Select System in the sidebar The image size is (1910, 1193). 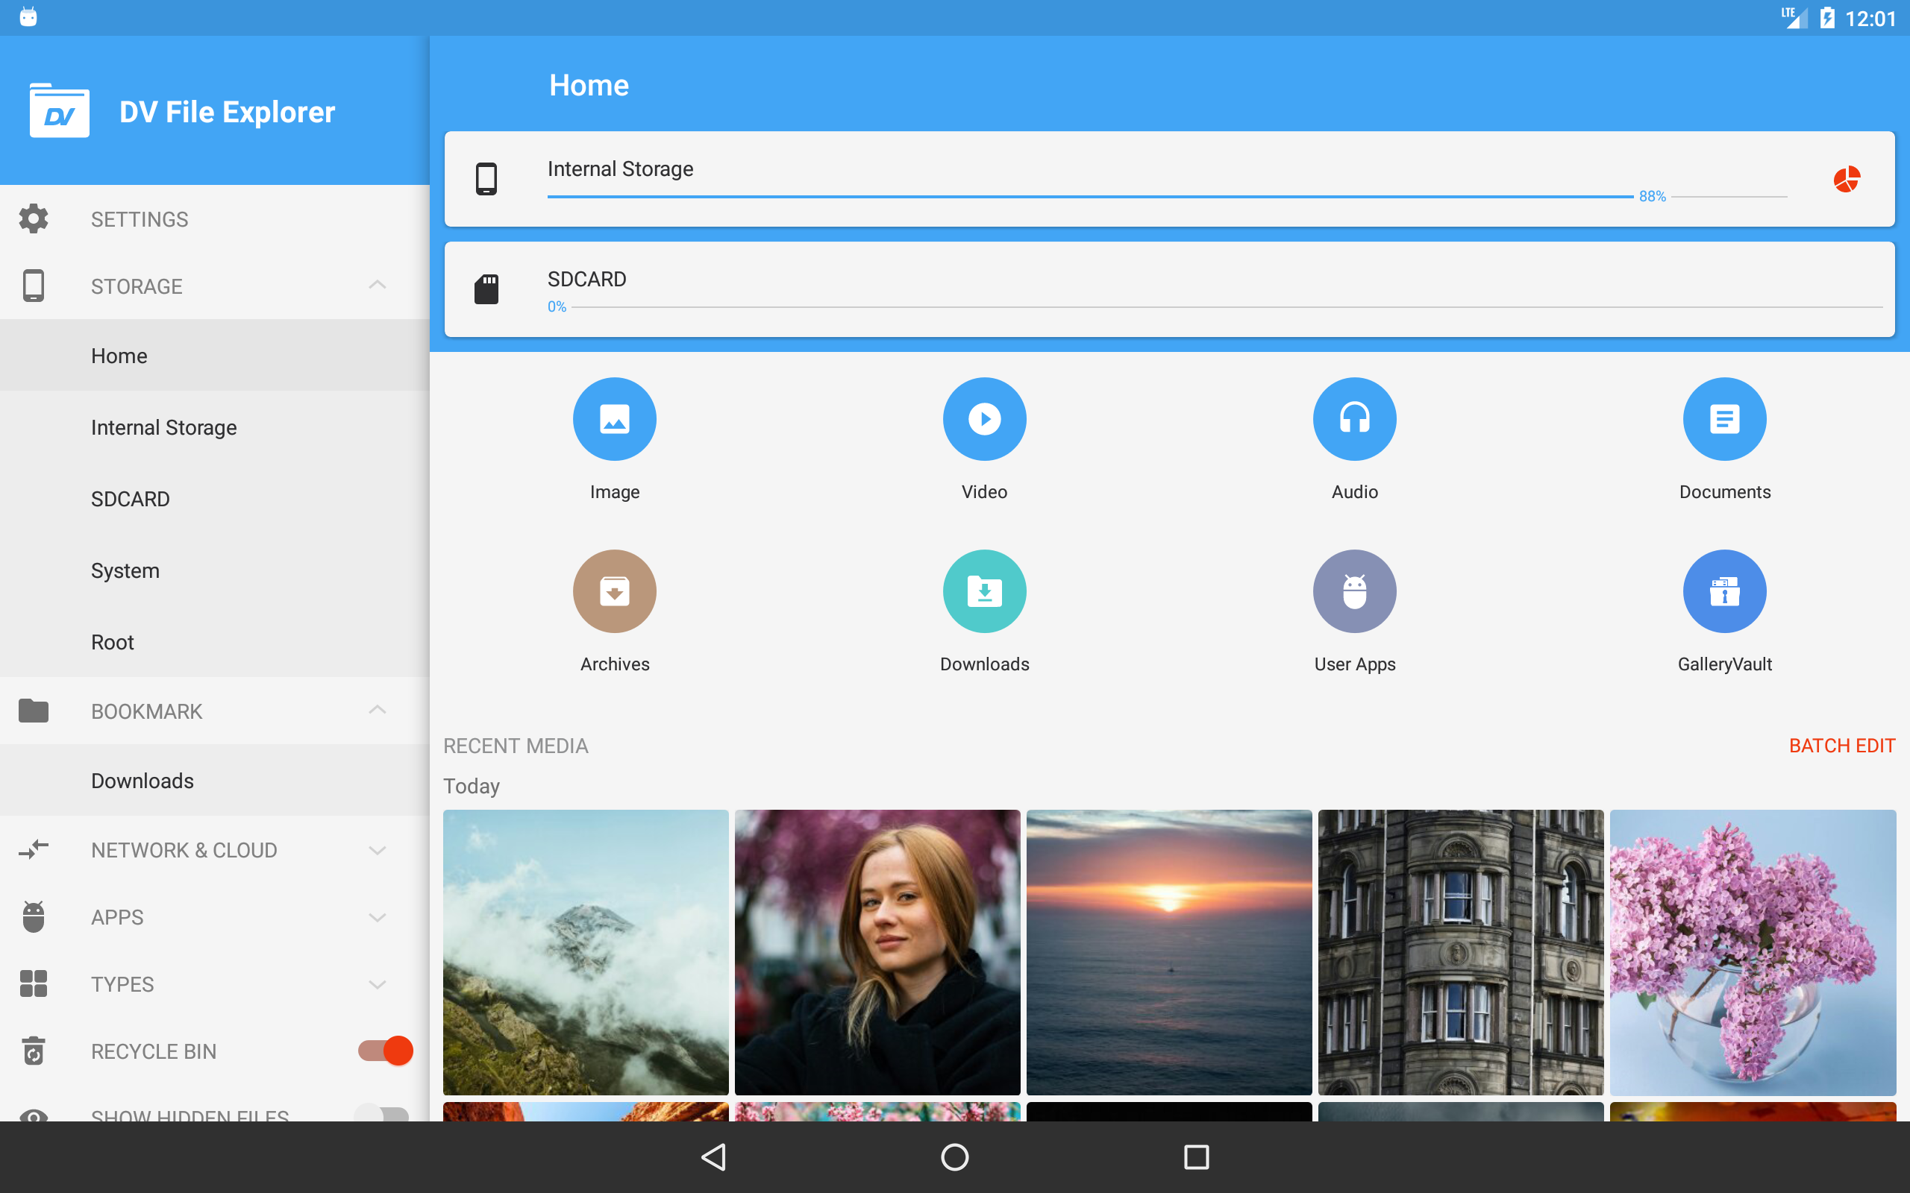click(x=215, y=570)
